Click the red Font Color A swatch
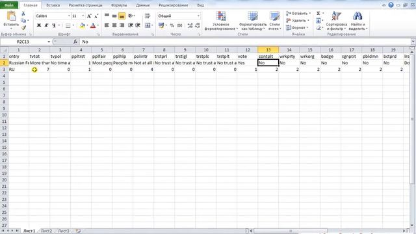416x234 pixels. (x=93, y=25)
